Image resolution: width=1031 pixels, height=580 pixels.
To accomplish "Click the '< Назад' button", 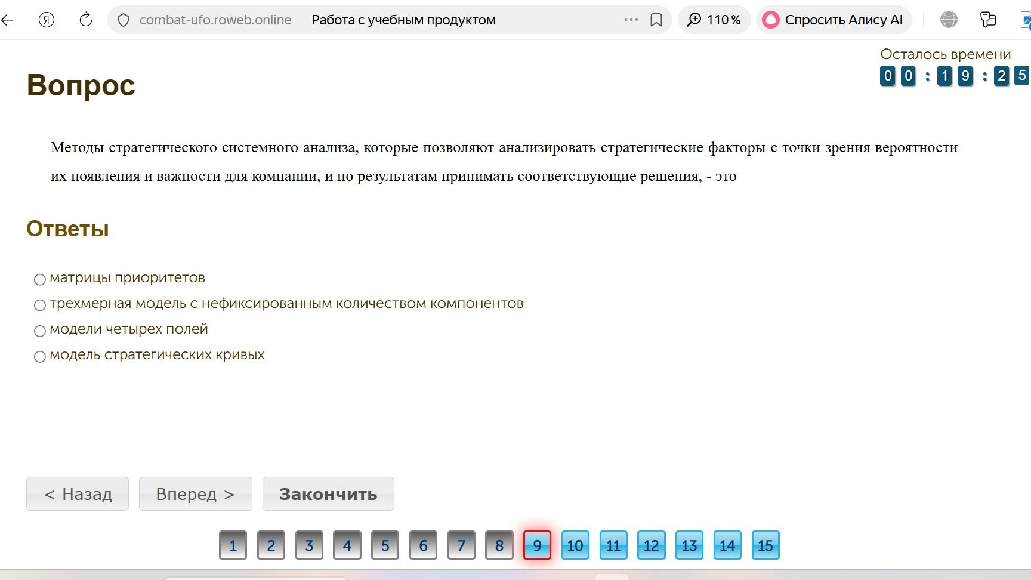I will [x=78, y=493].
